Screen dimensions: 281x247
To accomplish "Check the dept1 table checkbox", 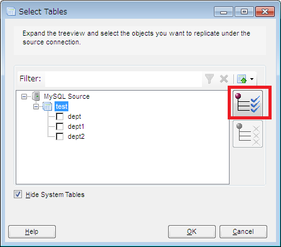I will [x=60, y=126].
